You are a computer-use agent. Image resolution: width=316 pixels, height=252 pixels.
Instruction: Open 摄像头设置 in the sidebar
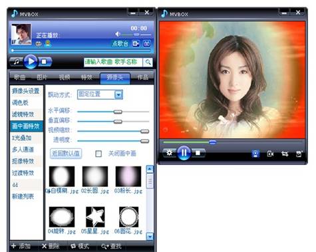pos(26,91)
